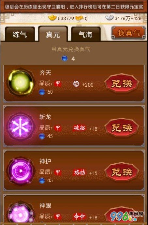The image size is (148, 225).
Task: Tap the red 格挡 attribute tag
Action: pyautogui.click(x=80, y=172)
